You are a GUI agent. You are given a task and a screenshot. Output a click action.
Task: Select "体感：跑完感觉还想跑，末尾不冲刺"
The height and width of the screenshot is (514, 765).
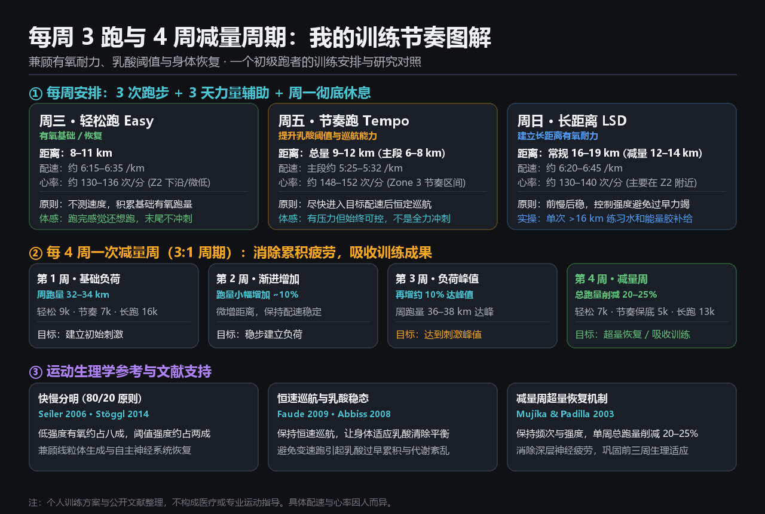pyautogui.click(x=116, y=218)
